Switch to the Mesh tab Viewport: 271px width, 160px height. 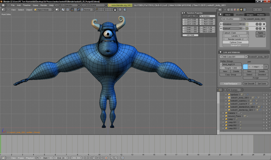(228, 15)
